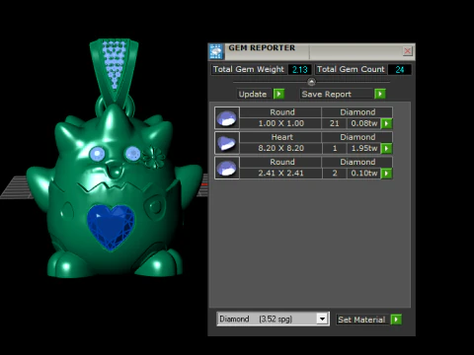Click green arrow on 0.08tw row
474x355 pixels.
tap(386, 123)
